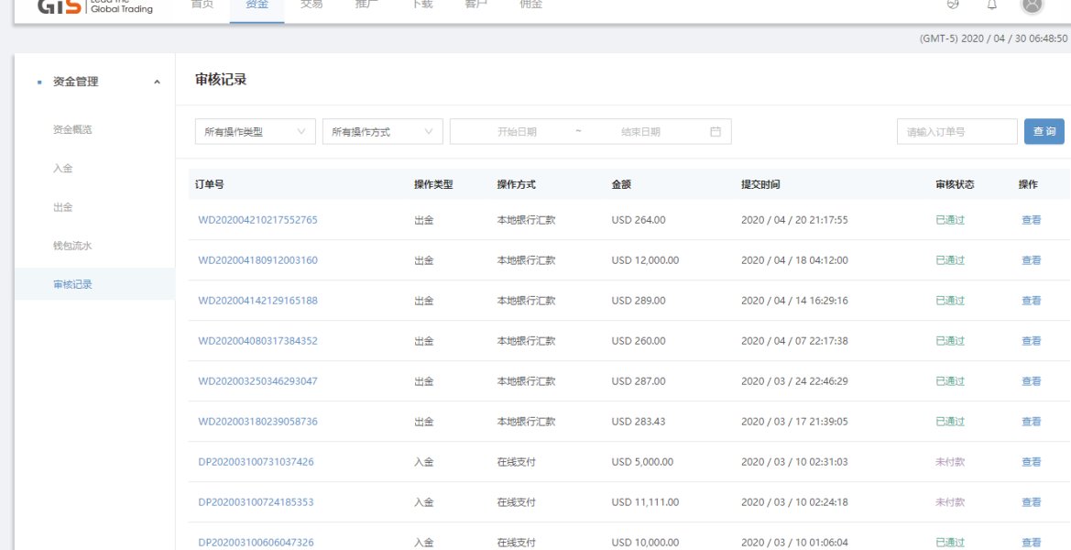Open 资金概览 in the sidebar
The image size is (1071, 550).
[x=72, y=129]
